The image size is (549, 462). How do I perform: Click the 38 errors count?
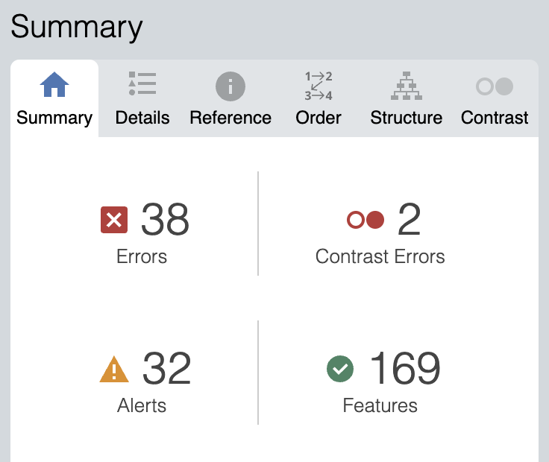click(165, 220)
